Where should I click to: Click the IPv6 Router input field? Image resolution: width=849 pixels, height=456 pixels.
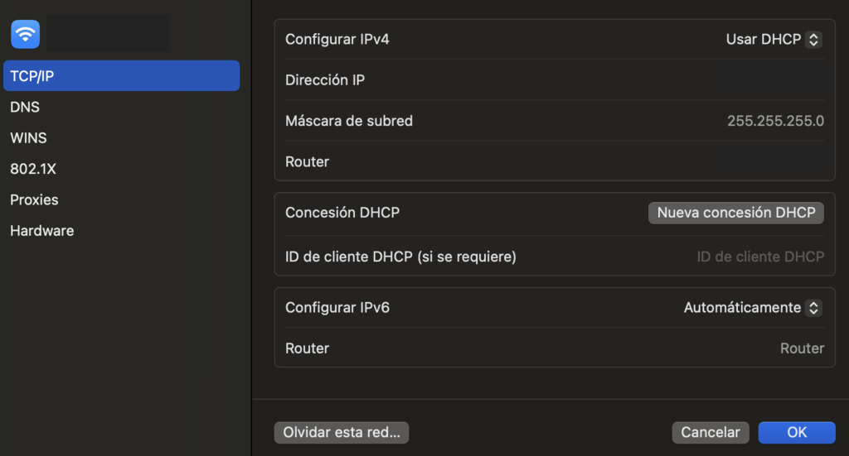(801, 348)
